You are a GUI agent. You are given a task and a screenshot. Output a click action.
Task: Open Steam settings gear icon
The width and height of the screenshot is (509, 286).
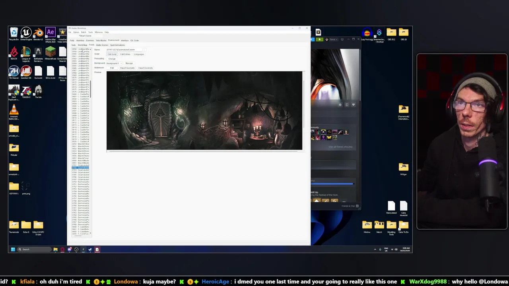point(340,105)
